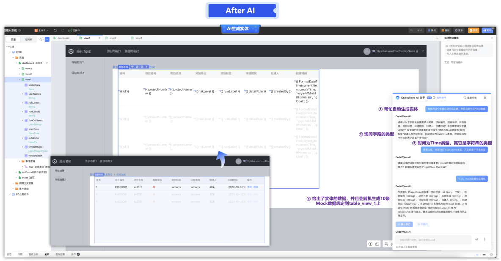The width and height of the screenshot is (501, 261).
Task: Open the 如何使用 link in AI assistant header
Action: 442,98
